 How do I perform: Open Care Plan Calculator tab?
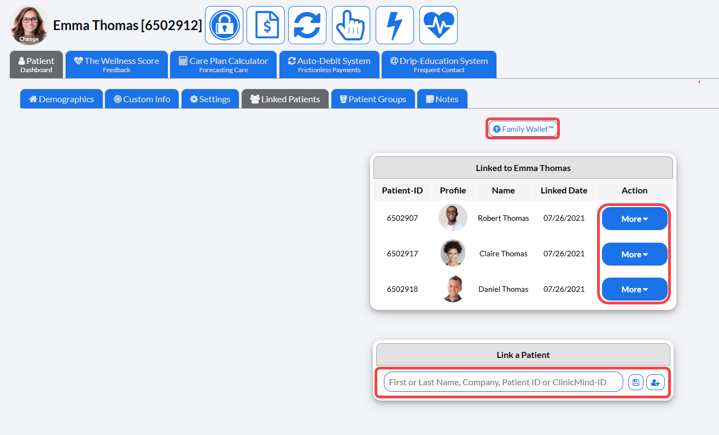click(x=224, y=64)
